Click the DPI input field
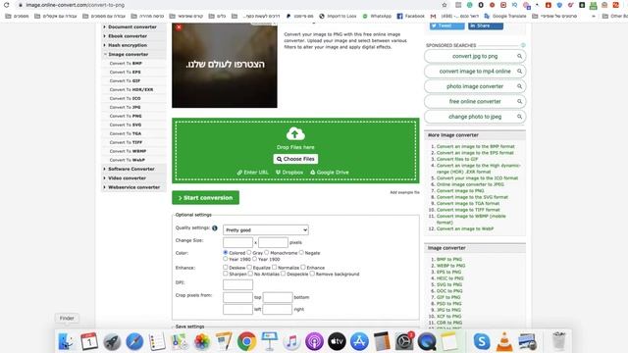The width and height of the screenshot is (628, 353). click(x=237, y=284)
